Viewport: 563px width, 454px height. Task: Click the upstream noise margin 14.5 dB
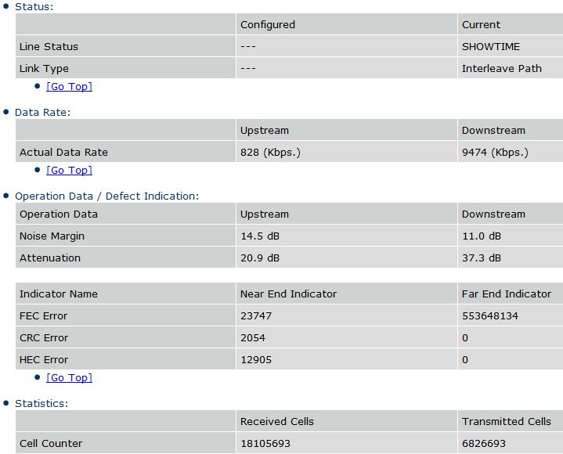click(260, 236)
